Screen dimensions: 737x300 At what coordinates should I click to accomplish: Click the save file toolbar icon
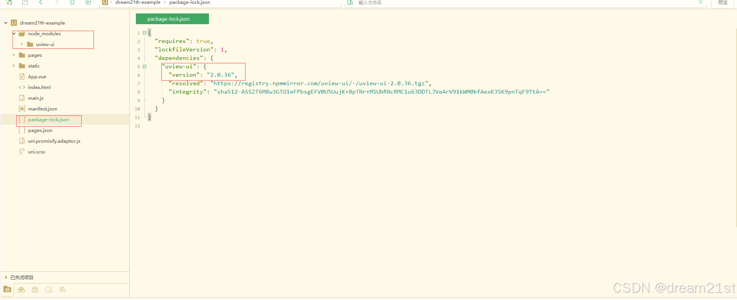pyautogui.click(x=25, y=2)
